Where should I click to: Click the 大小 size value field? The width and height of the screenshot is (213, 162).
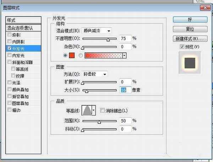click(125, 90)
